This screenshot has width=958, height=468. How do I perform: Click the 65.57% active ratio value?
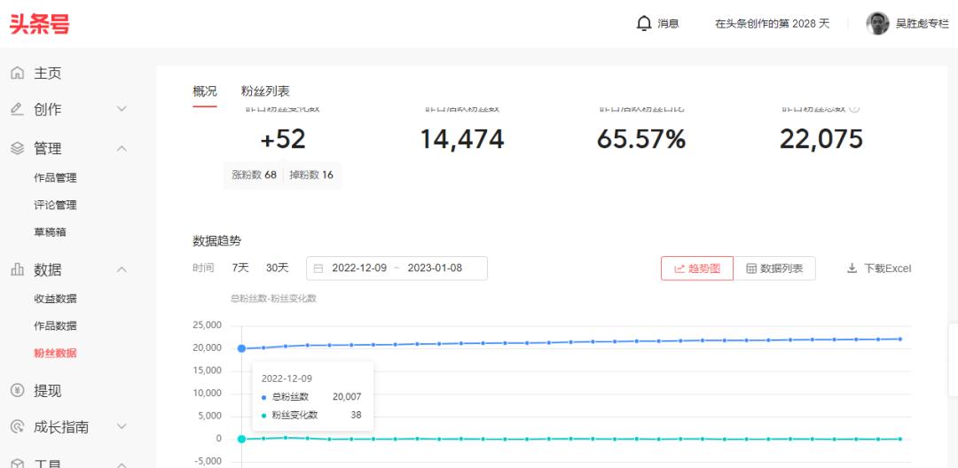tap(641, 140)
